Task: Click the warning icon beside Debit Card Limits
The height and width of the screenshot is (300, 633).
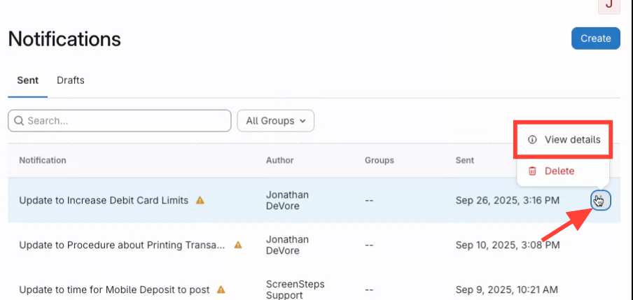Action: click(x=200, y=200)
